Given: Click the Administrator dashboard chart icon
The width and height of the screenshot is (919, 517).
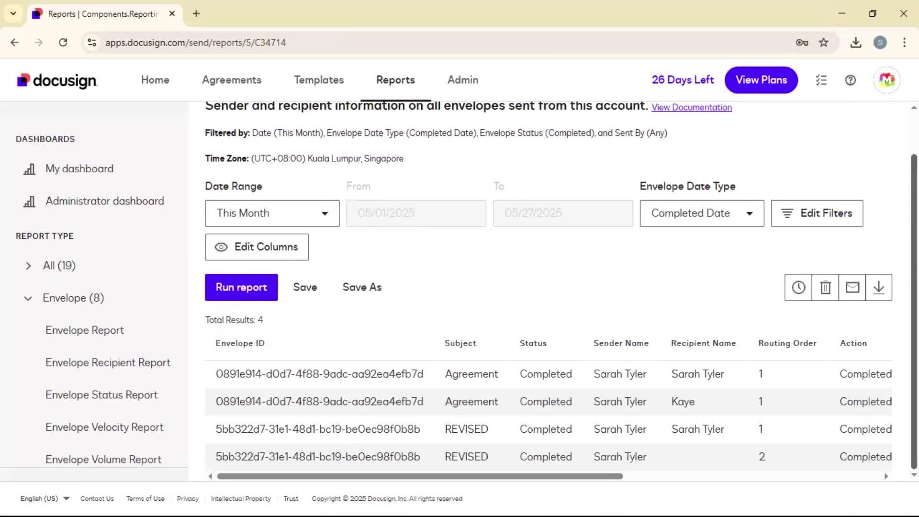Looking at the screenshot, I should 30,201.
